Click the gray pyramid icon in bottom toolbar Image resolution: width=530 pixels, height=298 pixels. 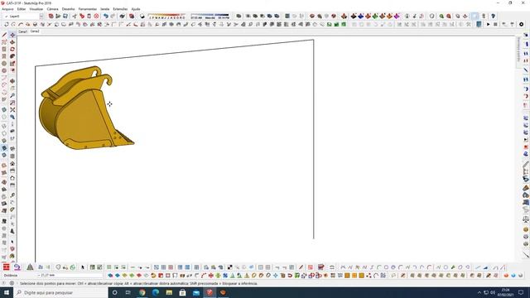pyautogui.click(x=30, y=267)
